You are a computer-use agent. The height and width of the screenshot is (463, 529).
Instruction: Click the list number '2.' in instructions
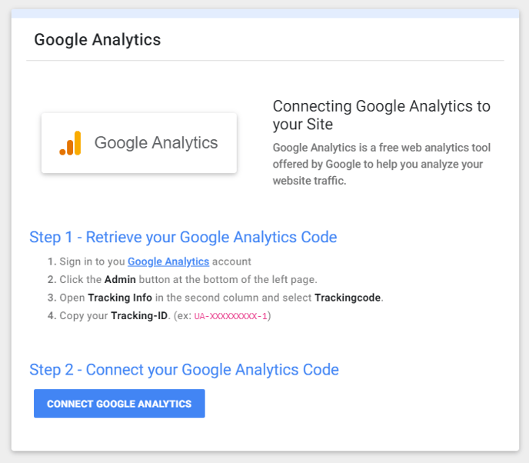pyautogui.click(x=52, y=279)
